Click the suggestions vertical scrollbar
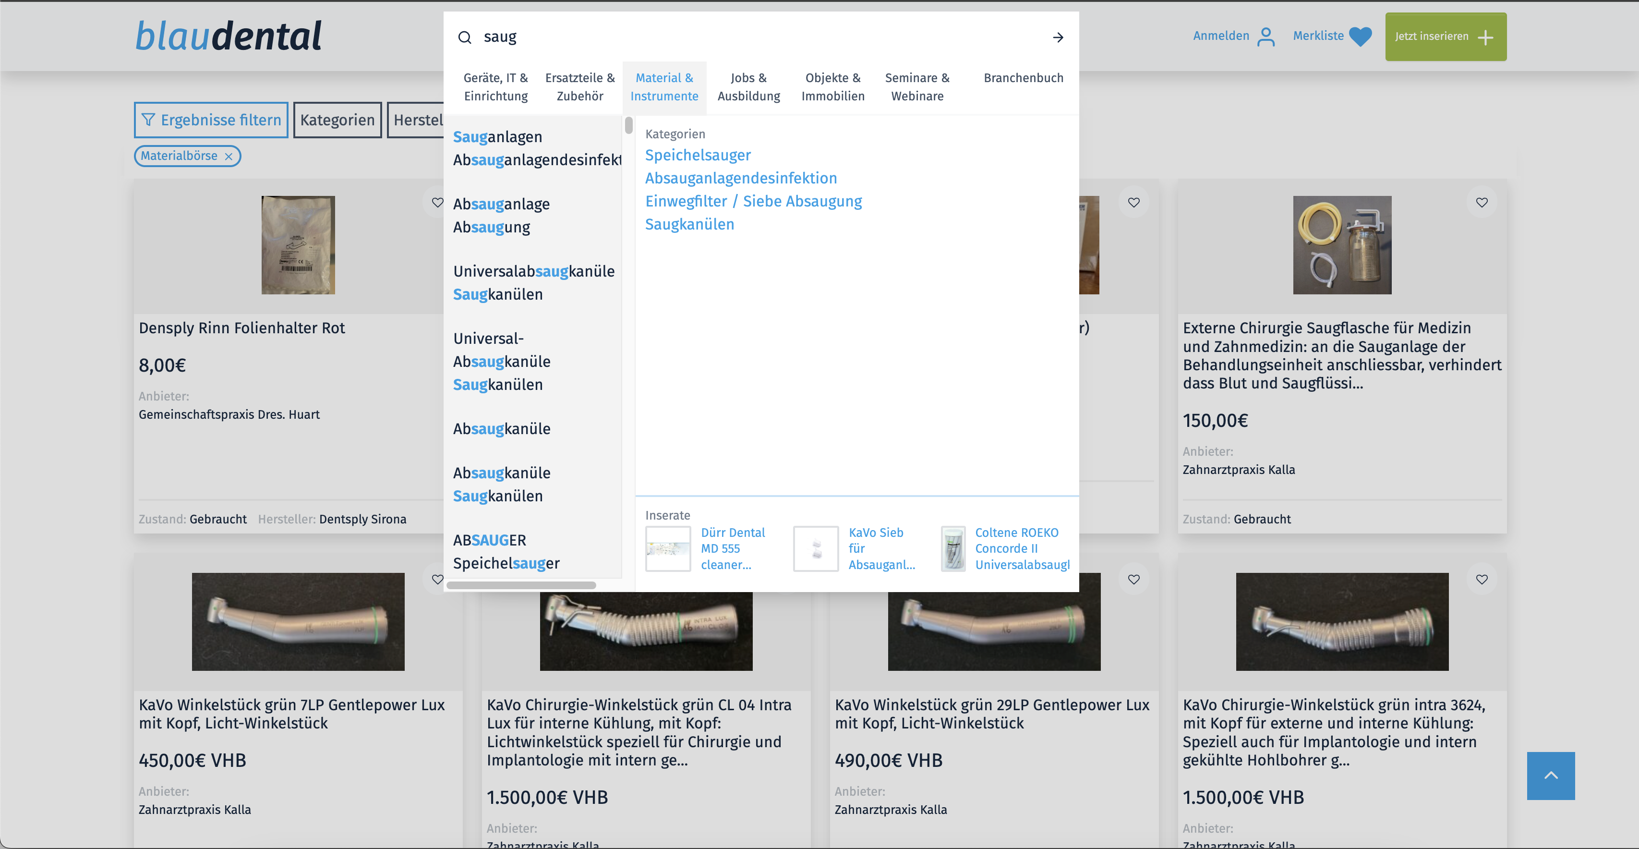This screenshot has width=1639, height=849. pos(628,125)
